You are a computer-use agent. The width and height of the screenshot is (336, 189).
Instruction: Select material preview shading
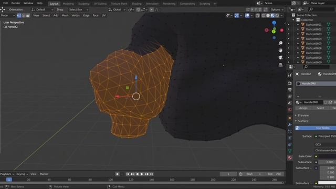(x=272, y=15)
